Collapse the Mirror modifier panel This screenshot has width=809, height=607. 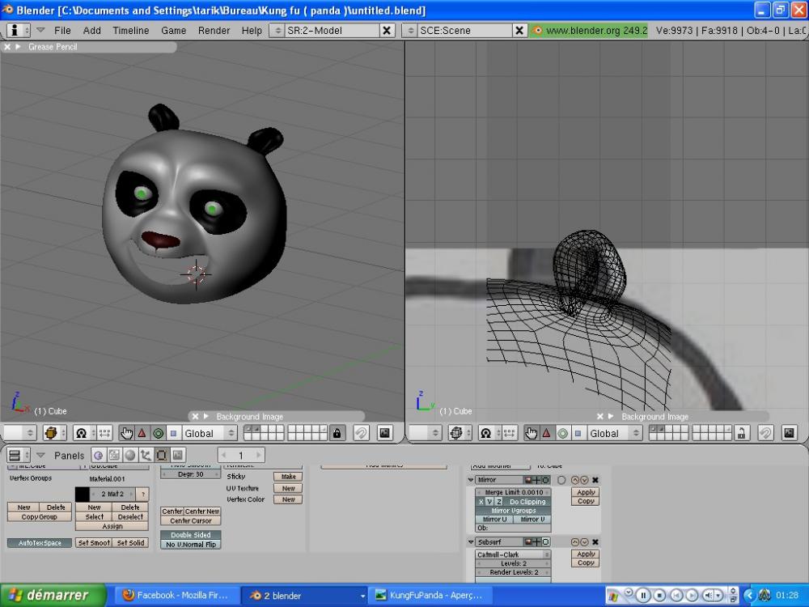pyautogui.click(x=471, y=479)
